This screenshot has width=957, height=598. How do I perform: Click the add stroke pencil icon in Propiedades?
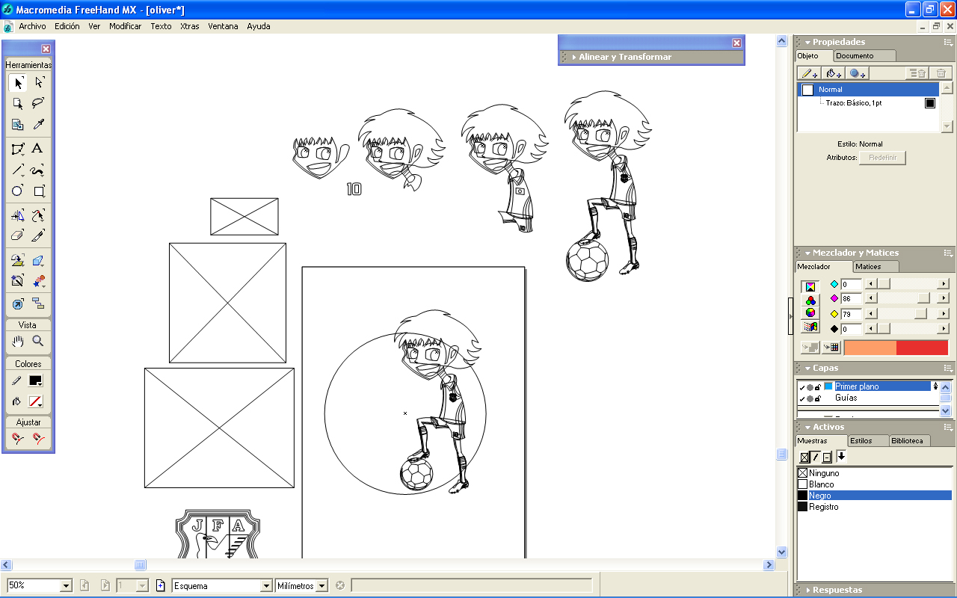point(810,73)
